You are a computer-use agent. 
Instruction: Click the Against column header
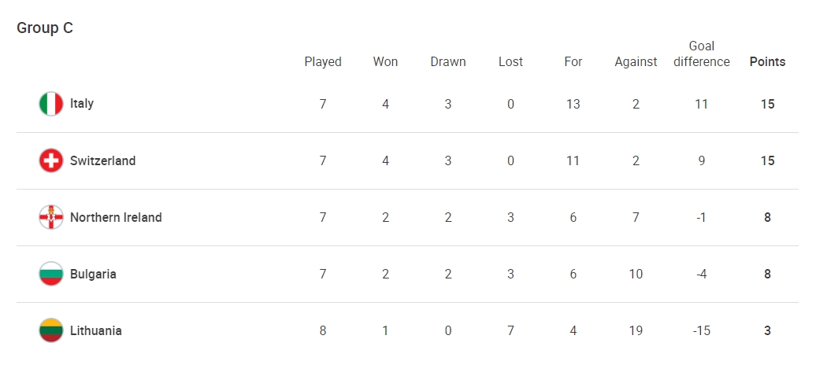(x=636, y=62)
